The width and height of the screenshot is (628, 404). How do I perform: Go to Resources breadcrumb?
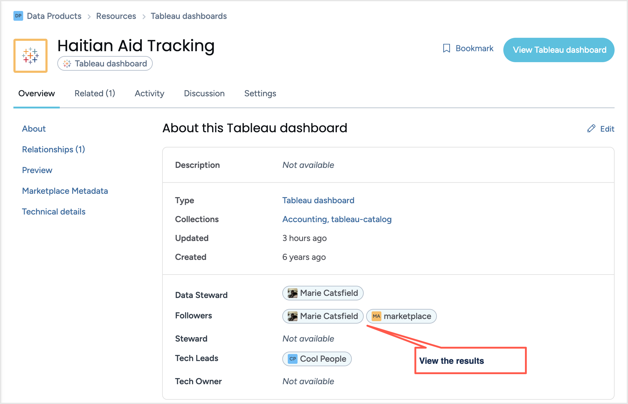[116, 16]
